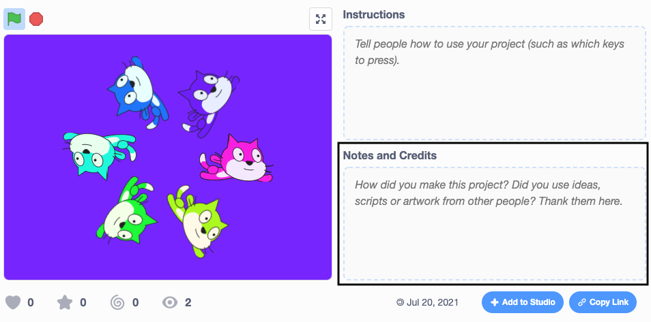Click the plus icon on Add to Studio

(495, 302)
